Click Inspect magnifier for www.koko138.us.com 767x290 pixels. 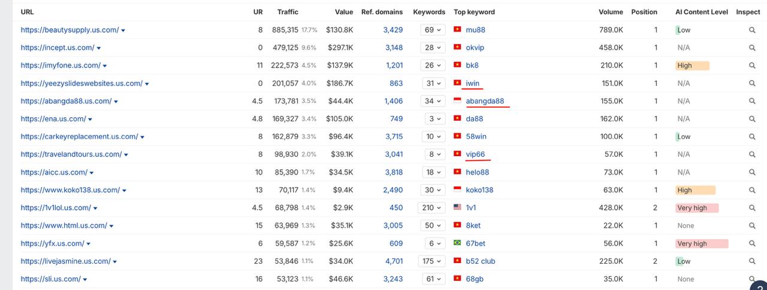pos(752,190)
